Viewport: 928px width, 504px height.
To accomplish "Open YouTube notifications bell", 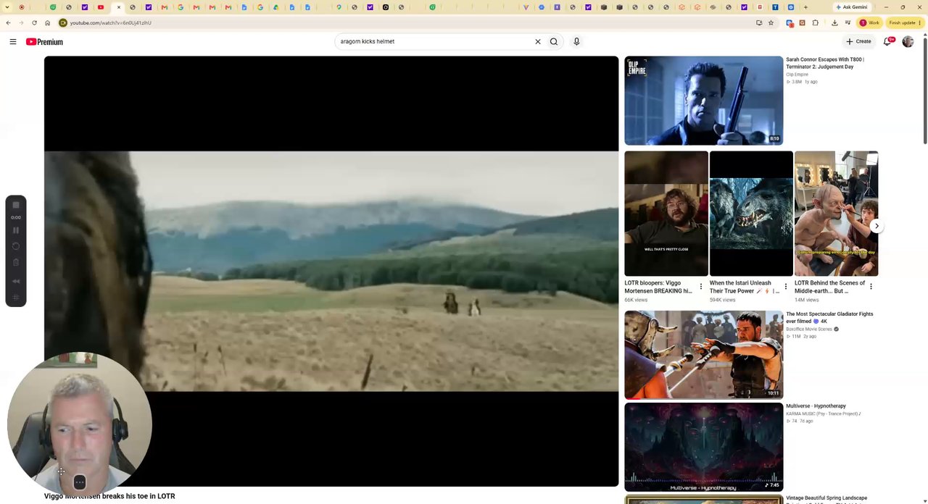I will (x=887, y=41).
